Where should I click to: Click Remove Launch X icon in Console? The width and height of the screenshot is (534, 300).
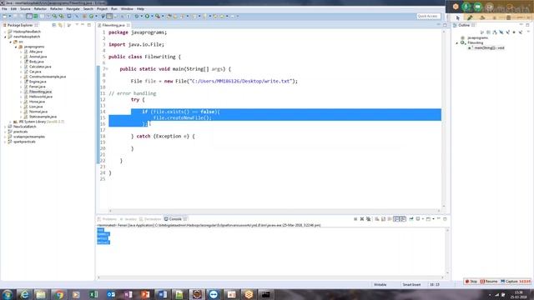click(x=362, y=219)
